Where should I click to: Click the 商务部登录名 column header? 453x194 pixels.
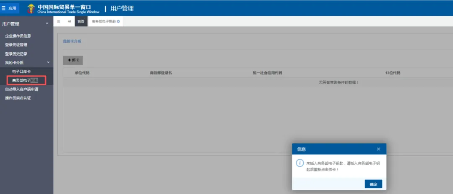pyautogui.click(x=161, y=73)
